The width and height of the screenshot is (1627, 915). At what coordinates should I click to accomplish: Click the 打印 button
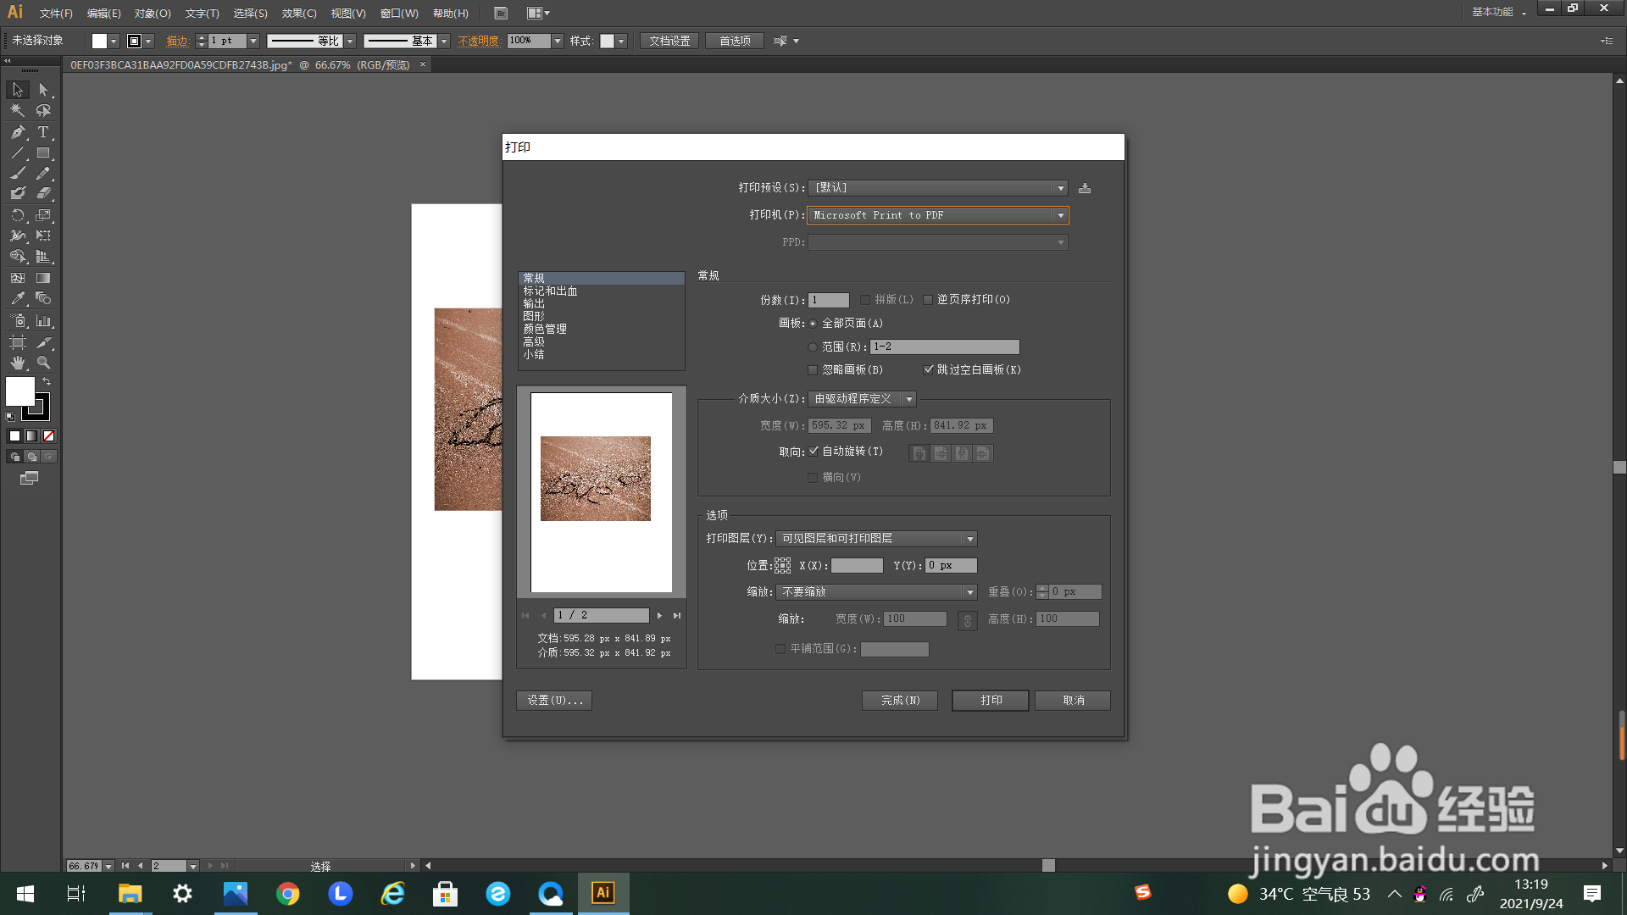point(990,701)
